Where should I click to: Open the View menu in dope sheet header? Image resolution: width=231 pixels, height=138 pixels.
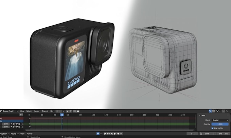(x=22, y=111)
